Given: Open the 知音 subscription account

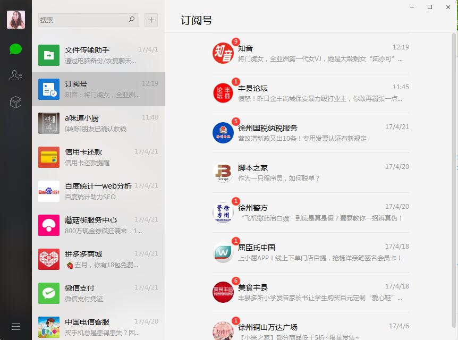Looking at the screenshot, I should coord(310,53).
